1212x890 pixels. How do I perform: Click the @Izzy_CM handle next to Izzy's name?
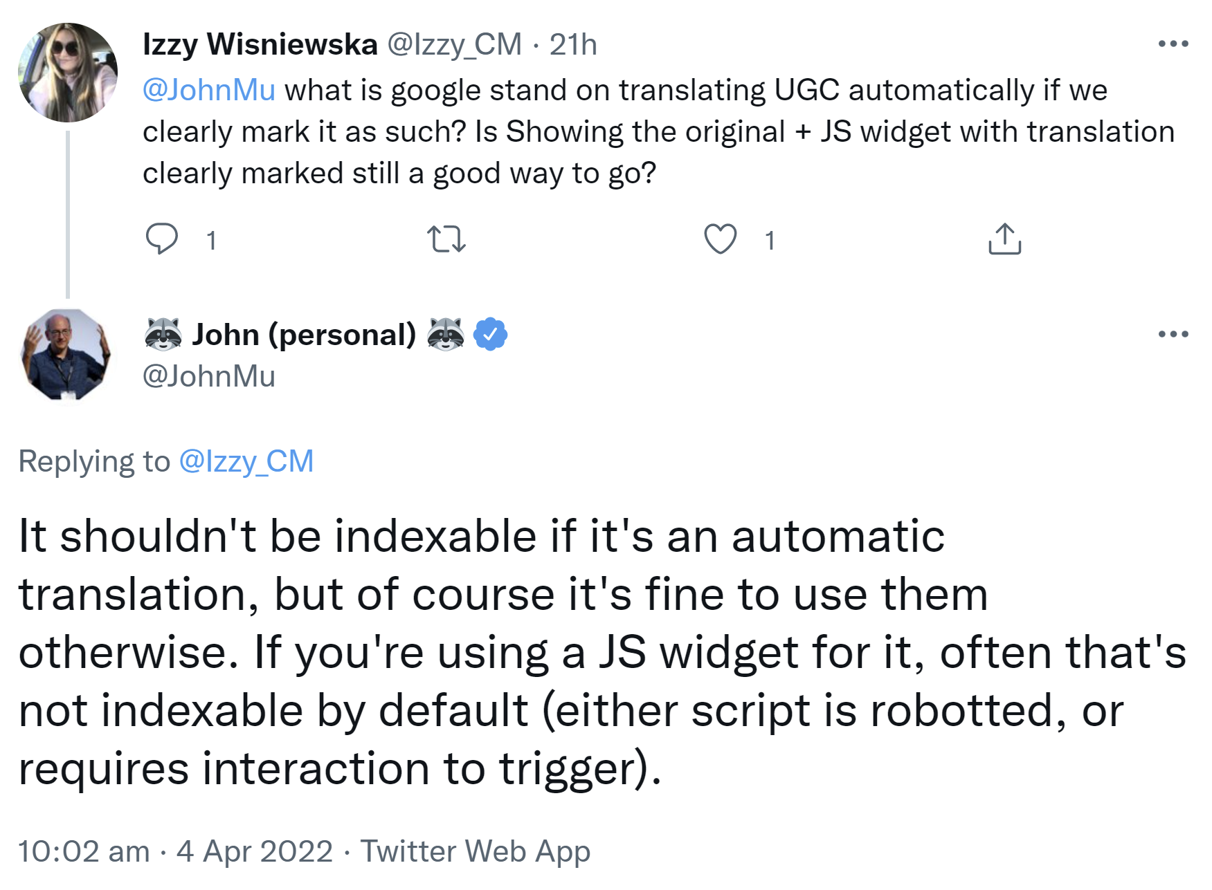[x=454, y=45]
